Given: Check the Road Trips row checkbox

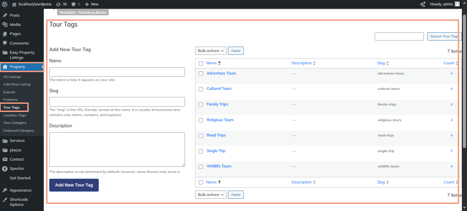Looking at the screenshot, I should (201, 136).
